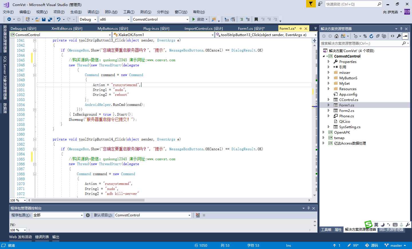Viewport: 412px width, 249px height.
Task: Click the Clear Console icon in package manager
Action: click(198, 215)
